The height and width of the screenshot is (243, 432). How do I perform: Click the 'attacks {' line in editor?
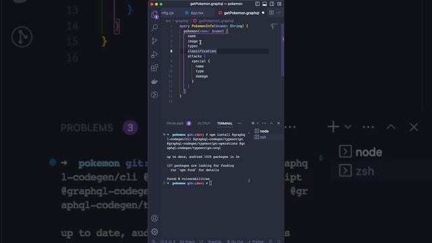[x=196, y=56]
